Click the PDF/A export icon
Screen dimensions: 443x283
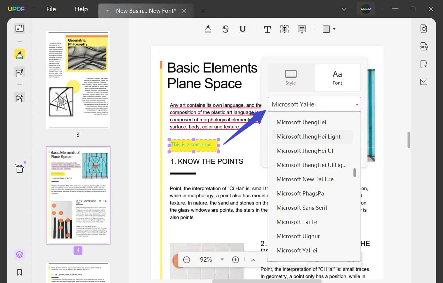click(x=424, y=46)
